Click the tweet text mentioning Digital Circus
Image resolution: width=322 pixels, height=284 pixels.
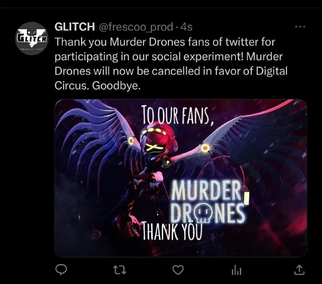[171, 64]
